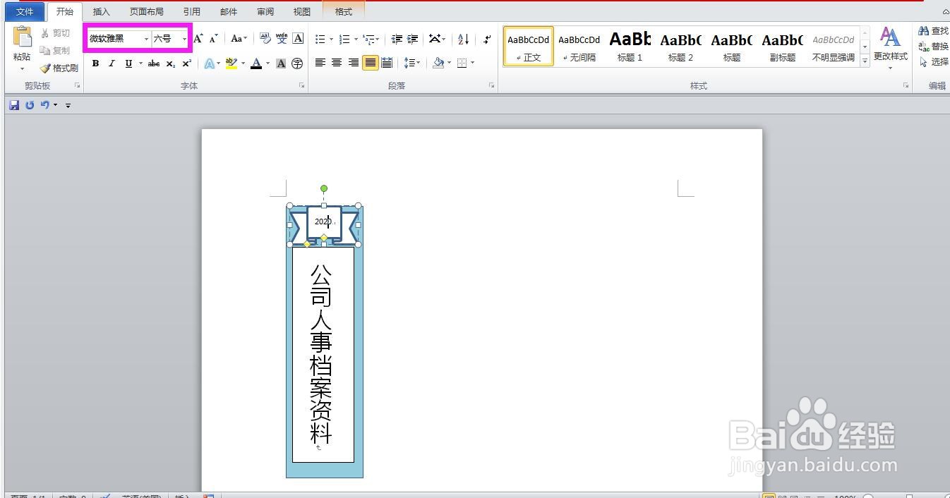The image size is (950, 498).
Task: Open the font size dropdown showing 六号
Action: (x=184, y=39)
